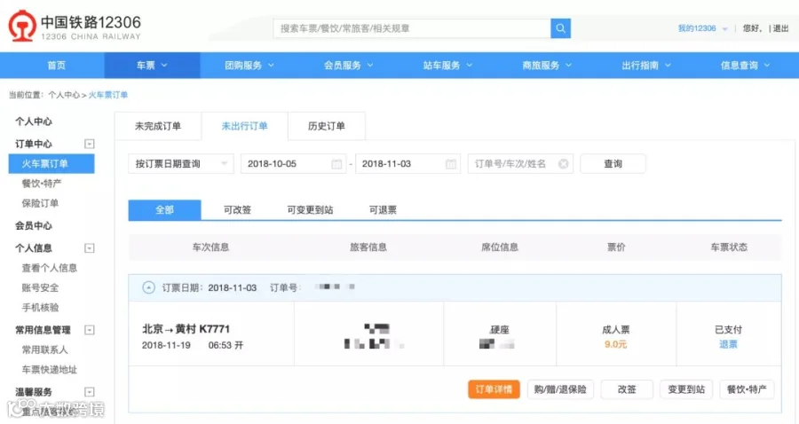Click the 查询 query button

click(x=613, y=164)
